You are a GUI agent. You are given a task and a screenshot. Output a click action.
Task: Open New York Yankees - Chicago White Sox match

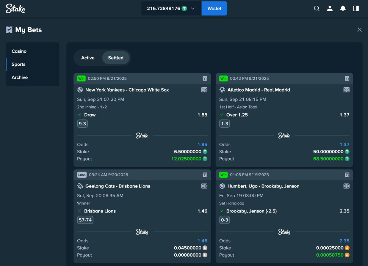pos(127,90)
